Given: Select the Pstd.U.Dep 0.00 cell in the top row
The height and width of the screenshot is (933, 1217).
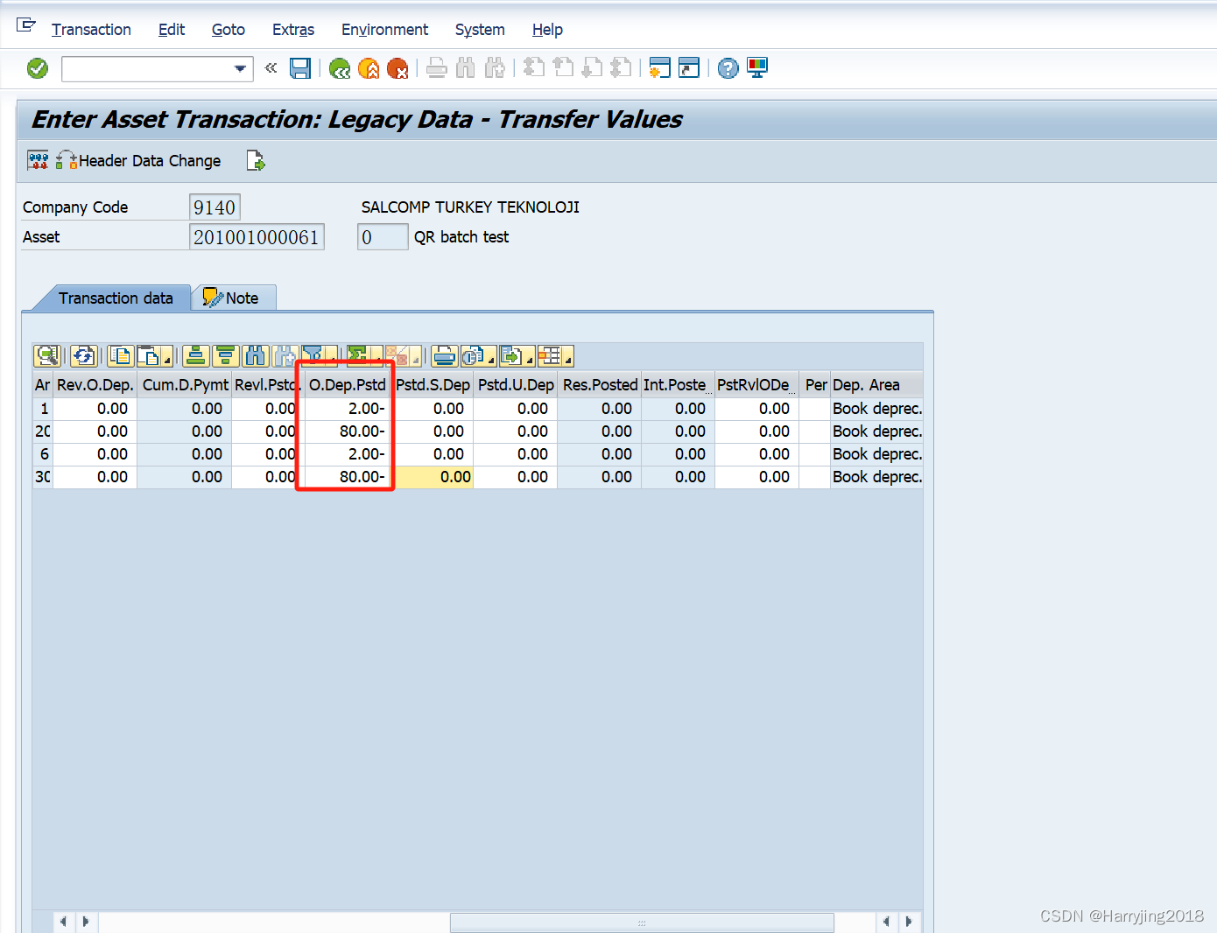Looking at the screenshot, I should 515,409.
